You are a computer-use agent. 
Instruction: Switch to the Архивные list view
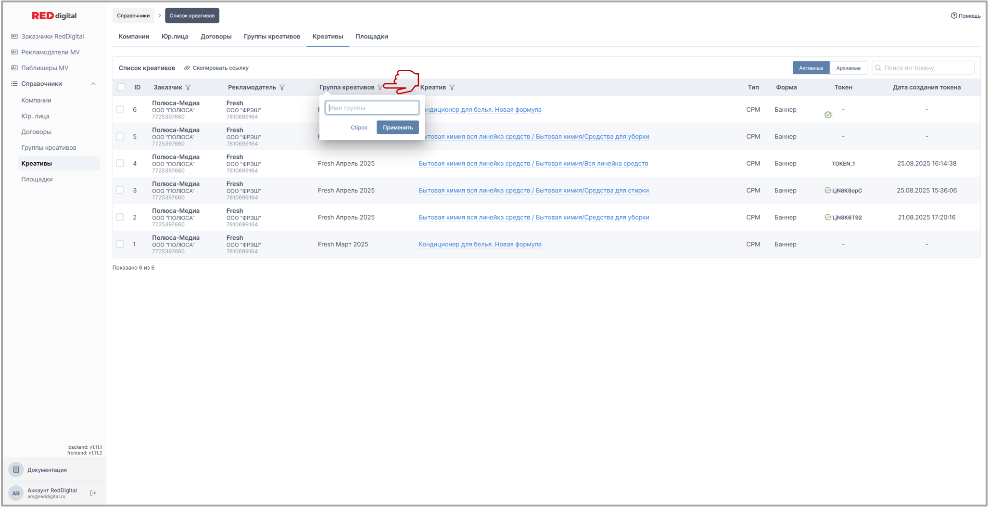pos(848,68)
